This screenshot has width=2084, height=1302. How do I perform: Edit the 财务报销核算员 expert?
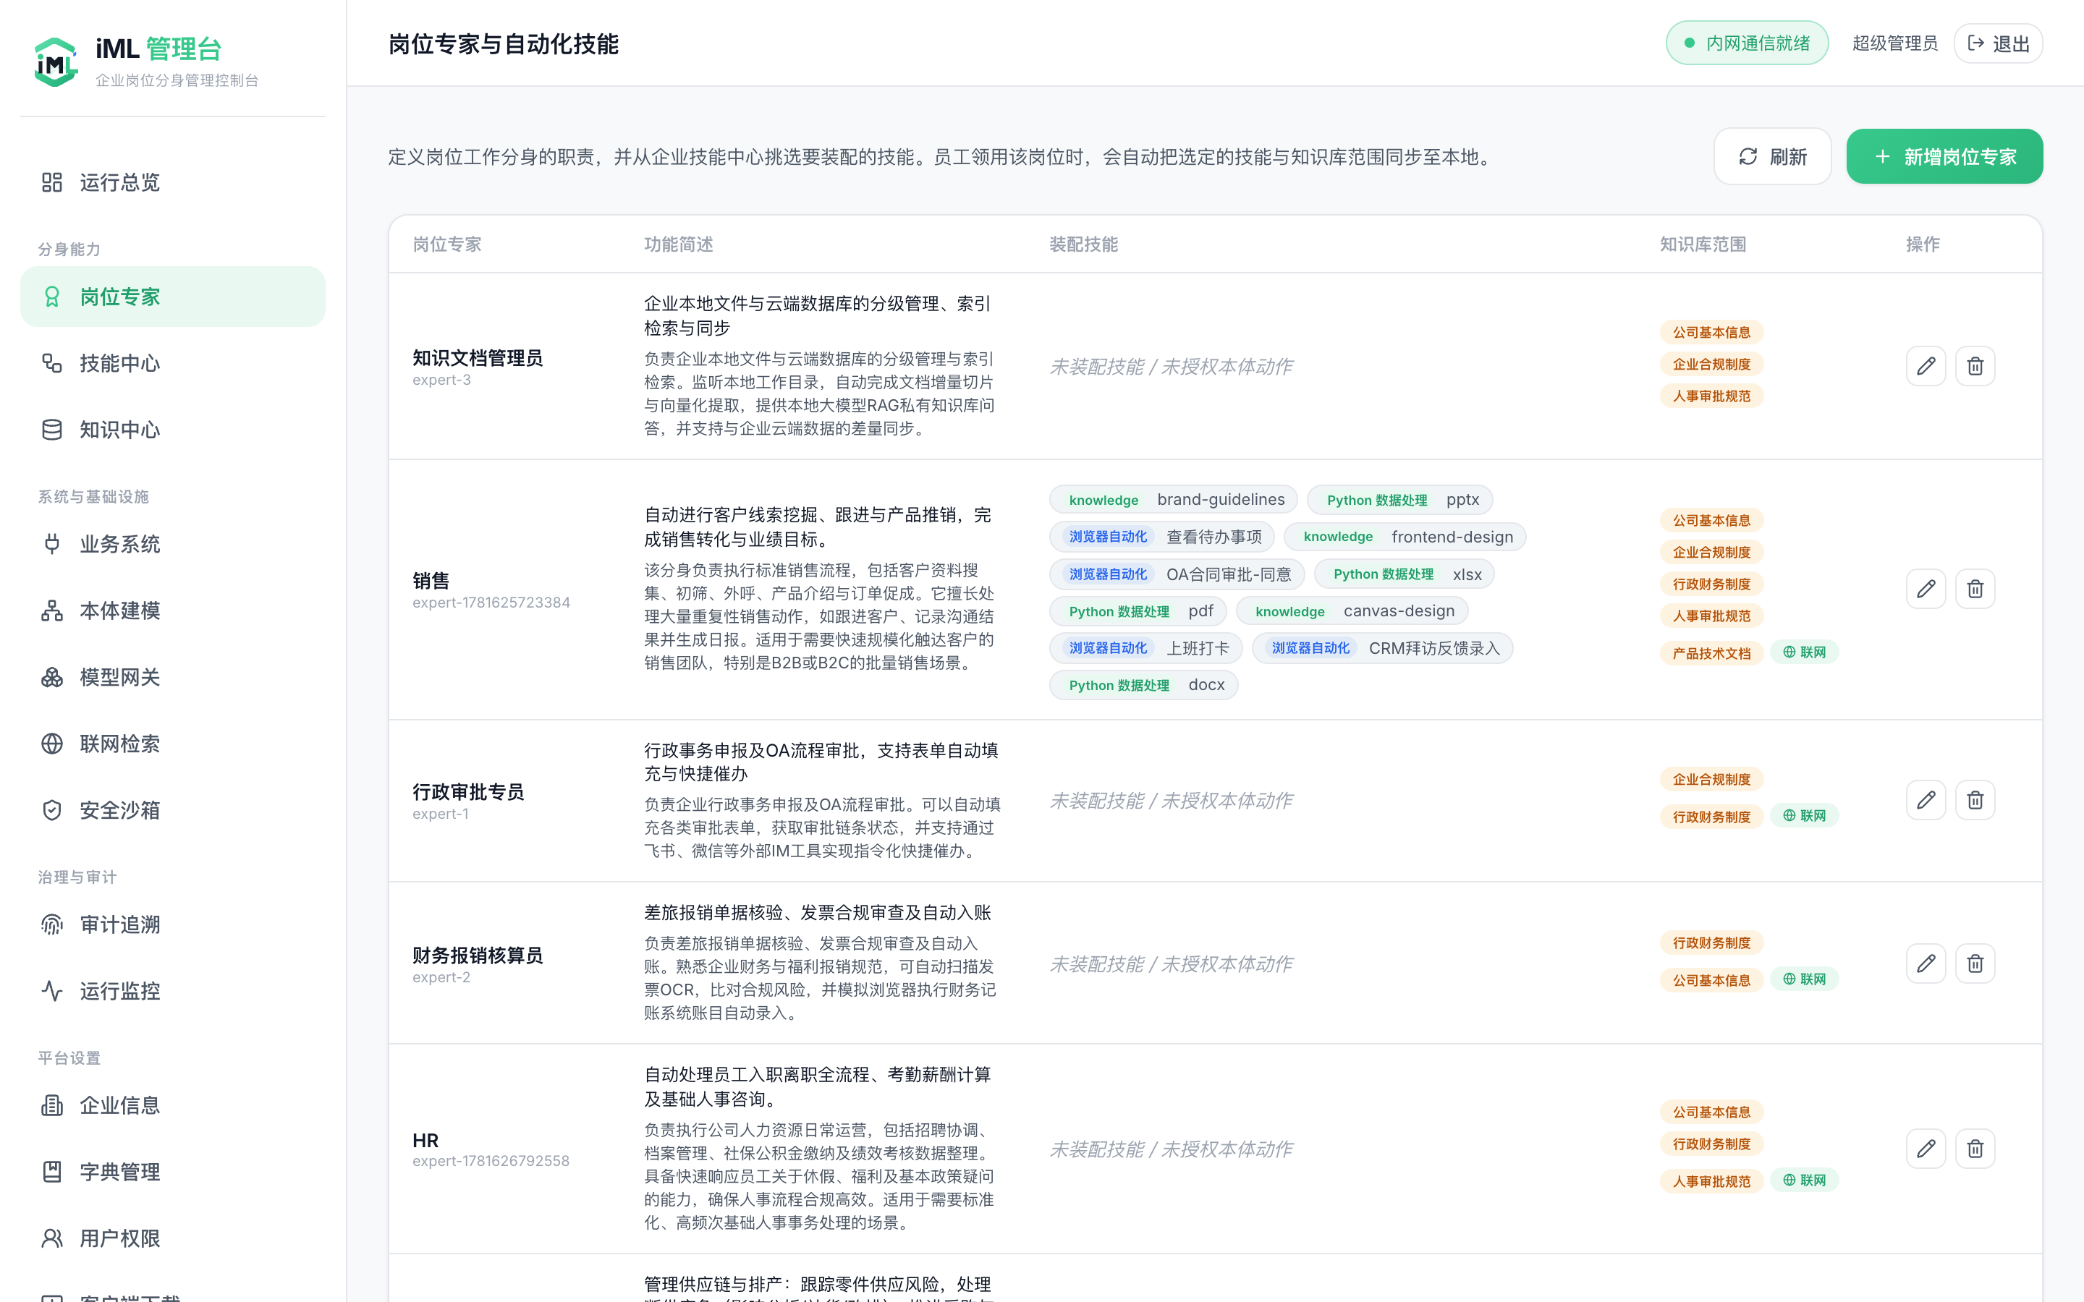pyautogui.click(x=1926, y=963)
